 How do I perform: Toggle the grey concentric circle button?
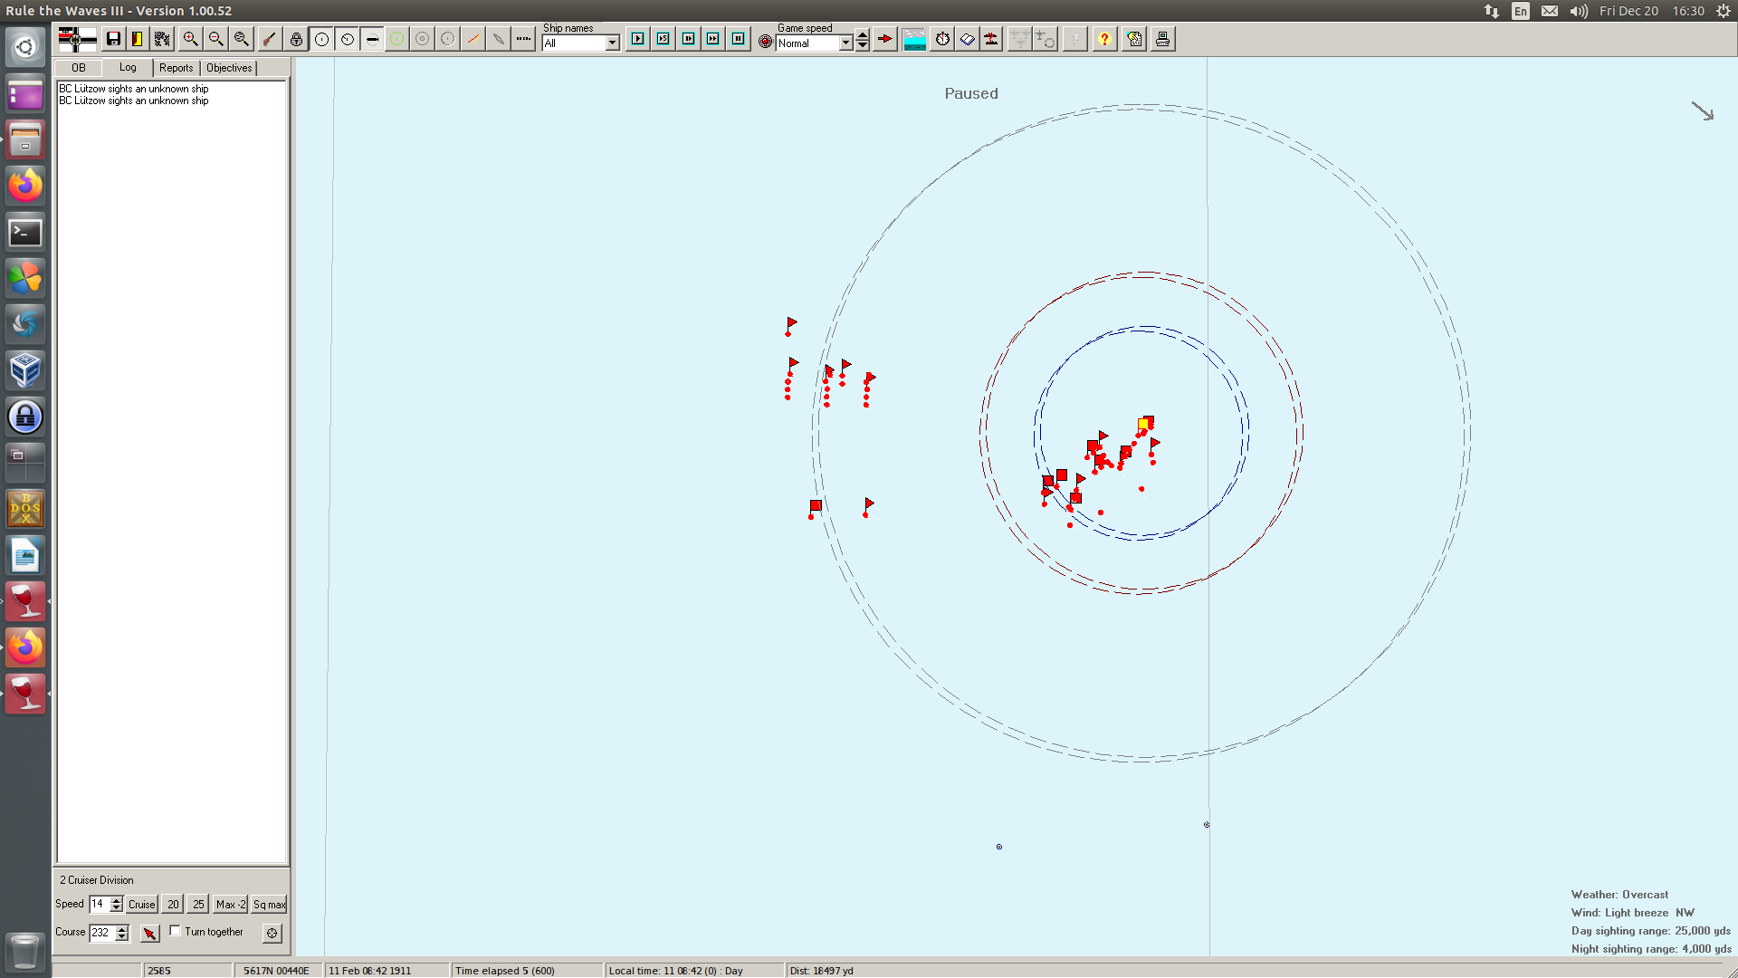(423, 39)
